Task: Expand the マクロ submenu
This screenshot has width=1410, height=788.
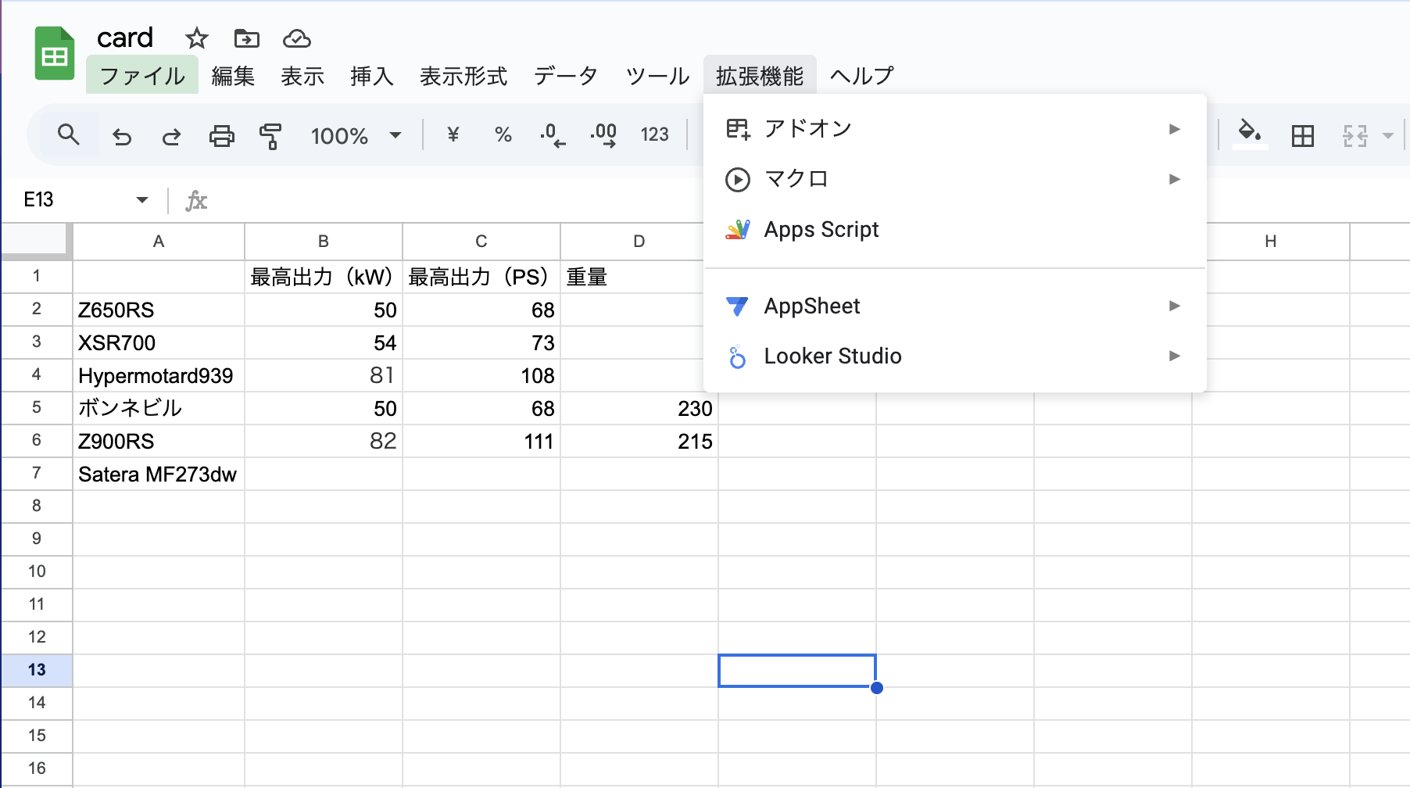Action: click(954, 179)
